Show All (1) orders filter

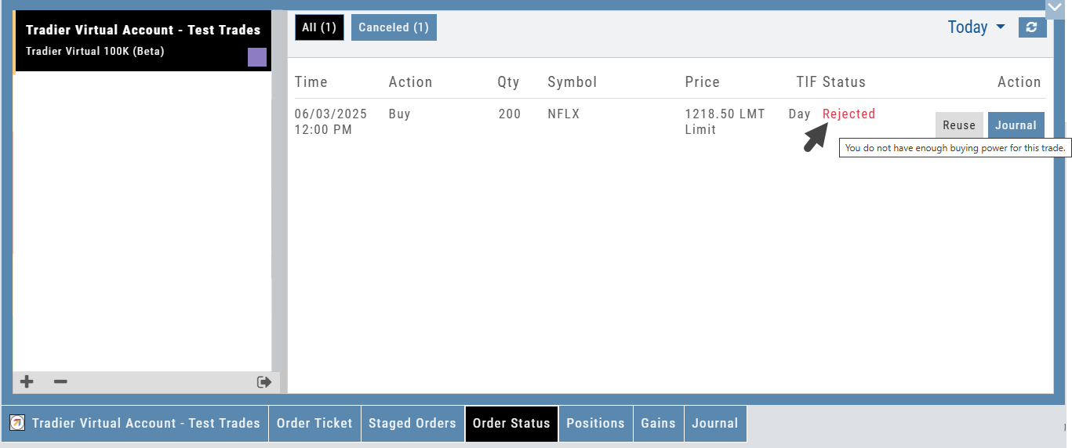coord(319,27)
